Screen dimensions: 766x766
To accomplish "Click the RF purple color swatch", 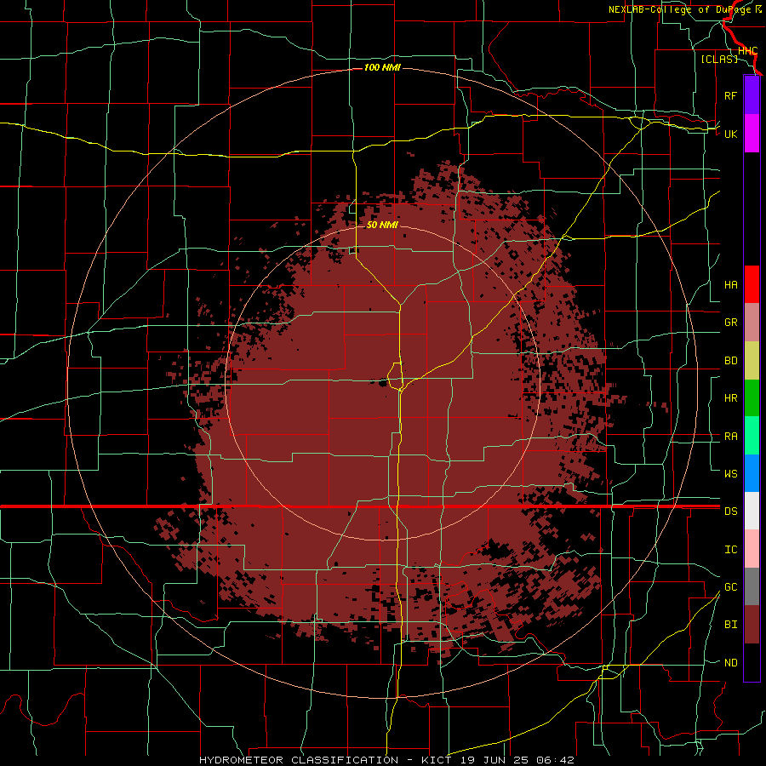I will point(752,95).
